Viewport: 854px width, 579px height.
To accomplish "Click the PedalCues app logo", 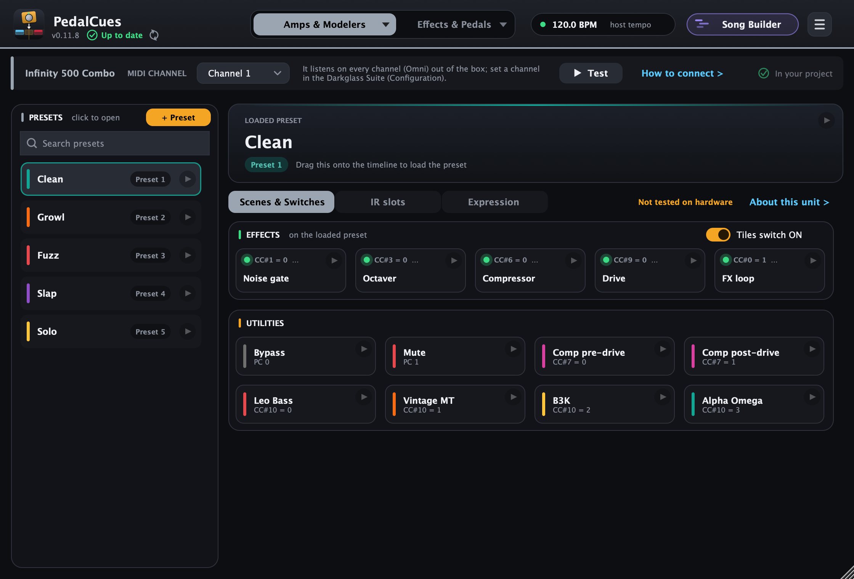I will 29,24.
